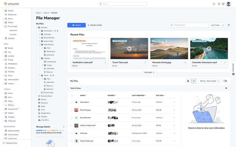The image size is (236, 147).
Task: Open the Customize settings gear
Action: click(x=233, y=74)
